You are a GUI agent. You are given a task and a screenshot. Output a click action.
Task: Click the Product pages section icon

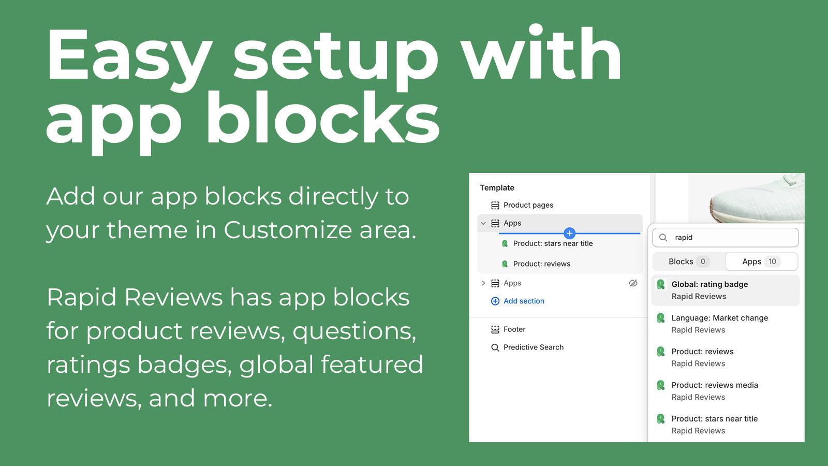pos(495,205)
